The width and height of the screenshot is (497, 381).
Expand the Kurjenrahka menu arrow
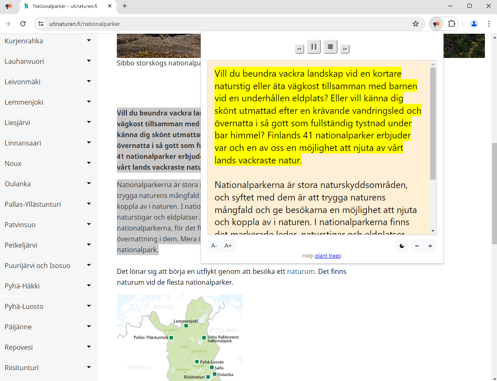tap(89, 40)
